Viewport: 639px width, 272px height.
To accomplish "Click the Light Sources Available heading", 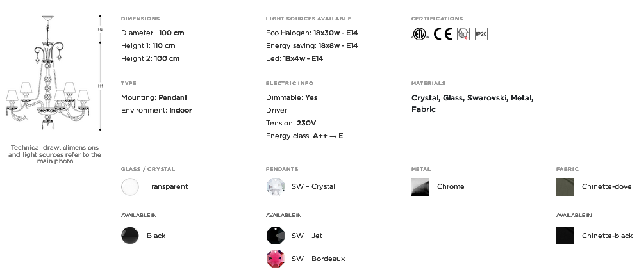I will pyautogui.click(x=308, y=19).
